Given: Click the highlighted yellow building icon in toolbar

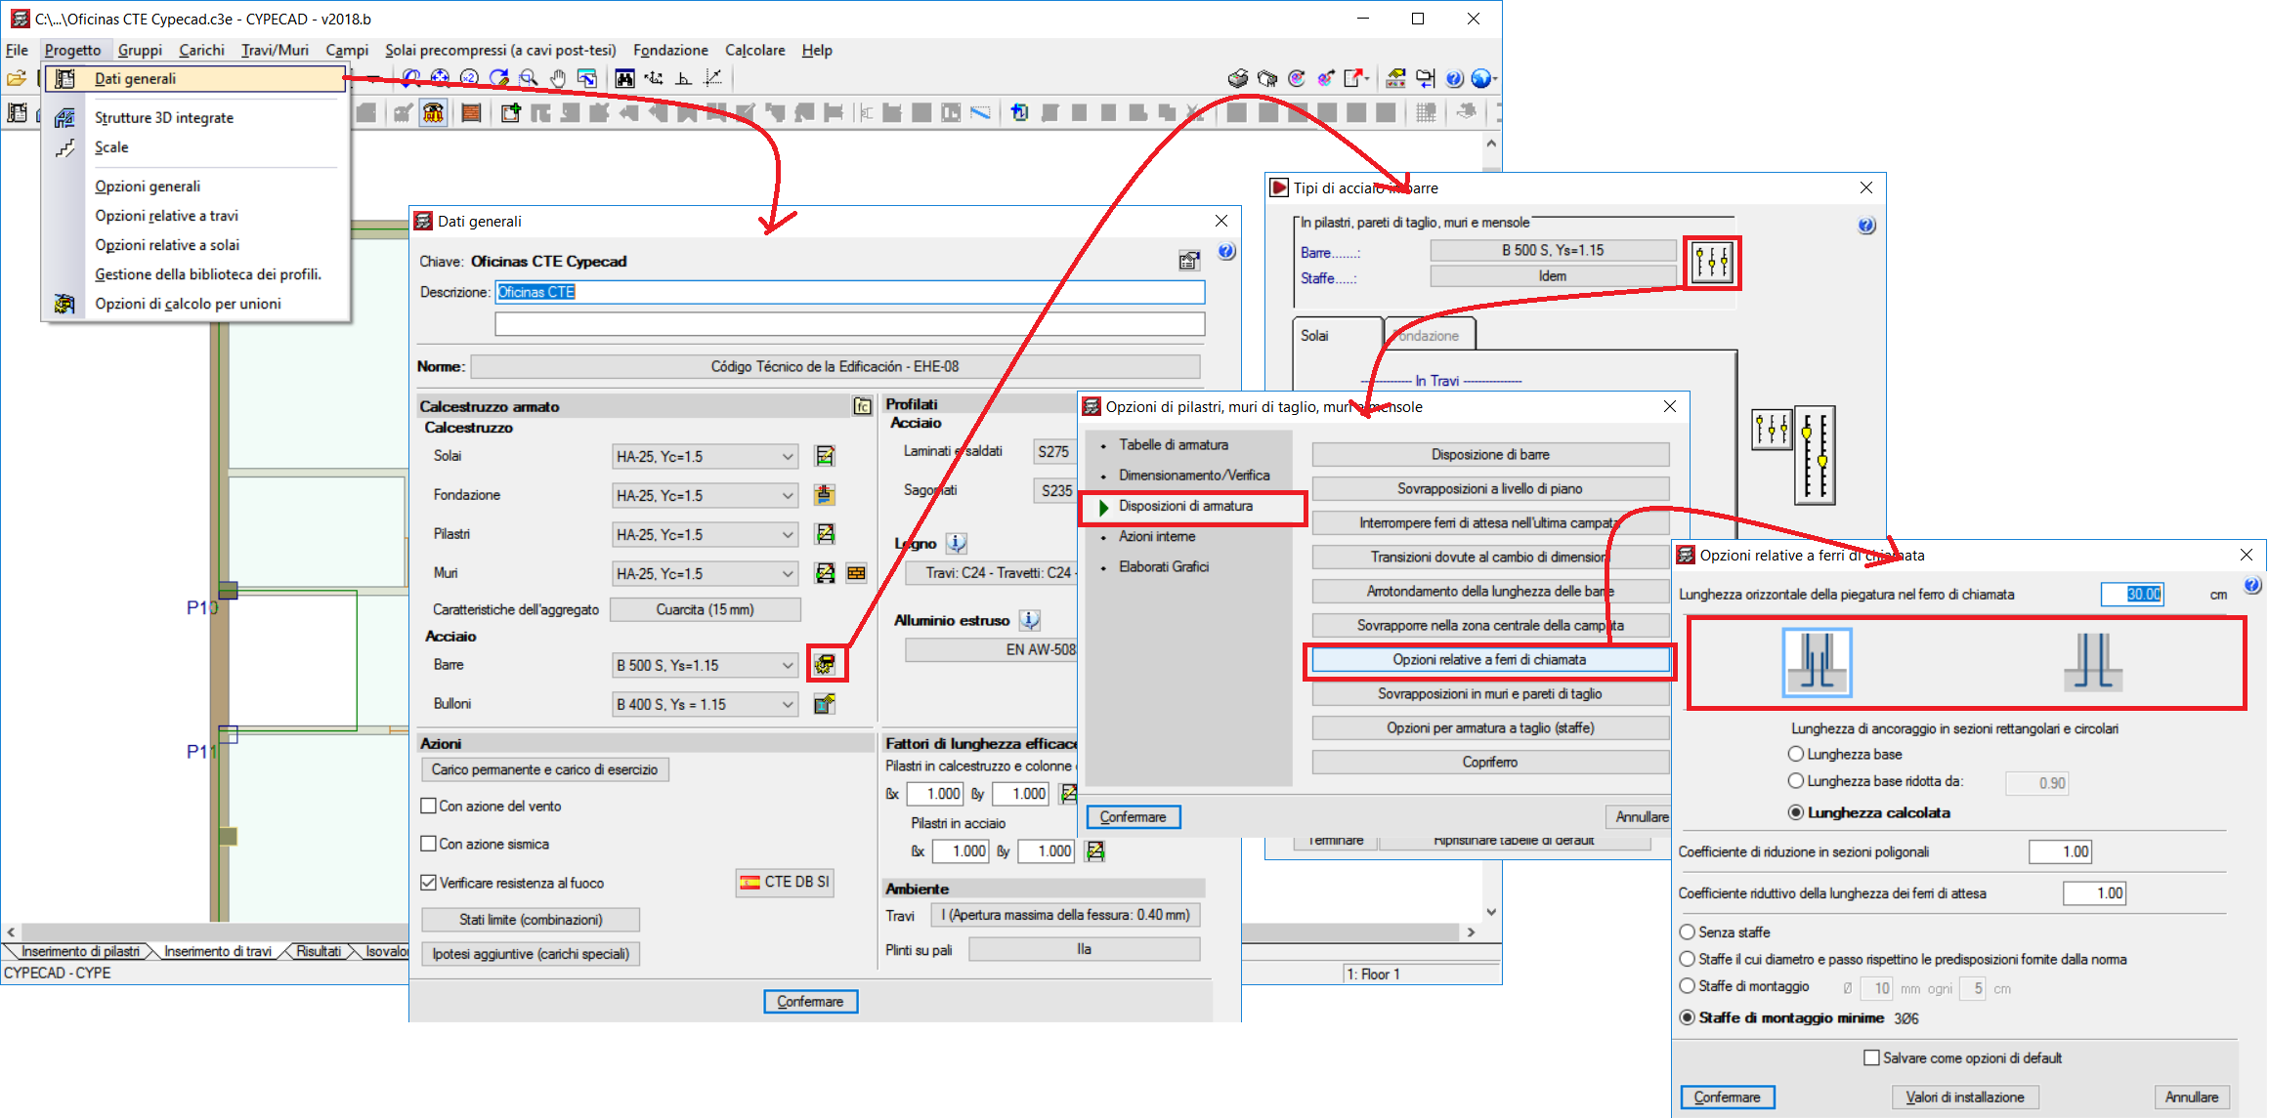Looking at the screenshot, I should tap(433, 113).
